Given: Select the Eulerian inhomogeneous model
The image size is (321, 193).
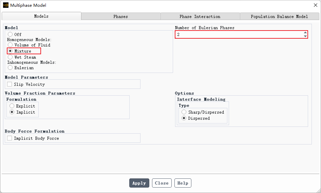Looking at the screenshot, I should pyautogui.click(x=10, y=67).
